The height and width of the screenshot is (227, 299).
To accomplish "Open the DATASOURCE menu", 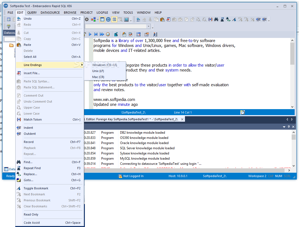I will (50, 12).
